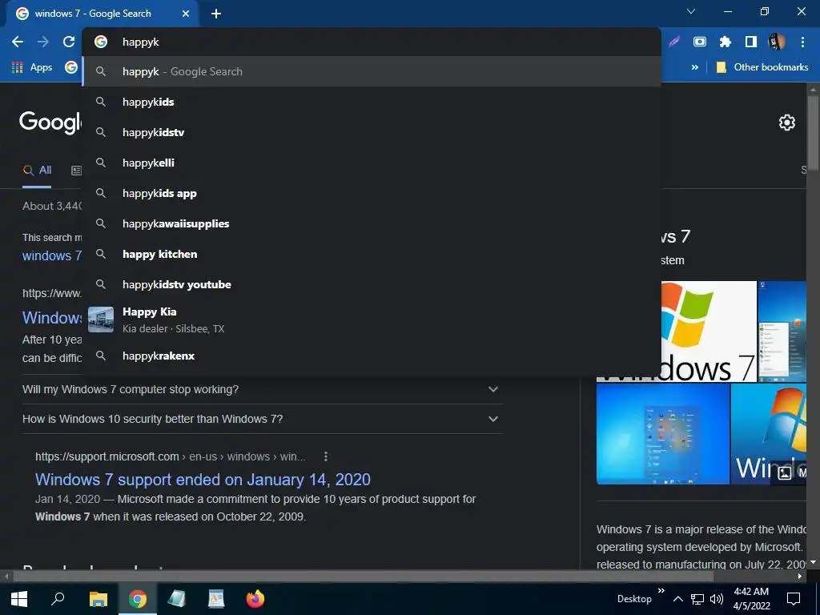Open Windows 7 support ended on January 14, 2020
The width and height of the screenshot is (820, 615).
coord(203,480)
